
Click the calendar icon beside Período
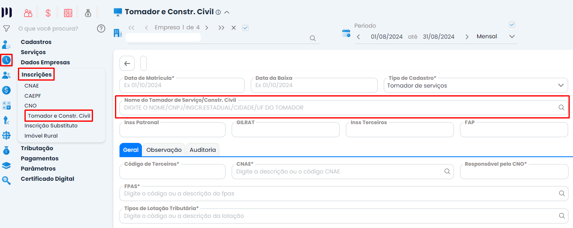(x=346, y=33)
